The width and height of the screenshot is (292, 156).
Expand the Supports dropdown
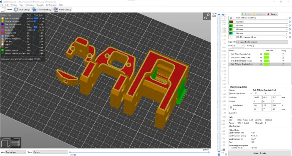tap(262, 42)
